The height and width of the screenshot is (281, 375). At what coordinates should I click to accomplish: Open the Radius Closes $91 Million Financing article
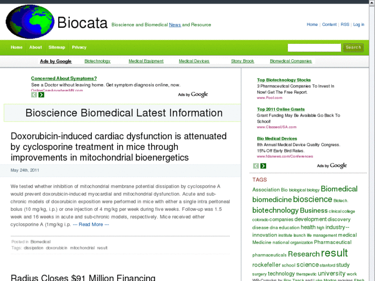coord(83,277)
